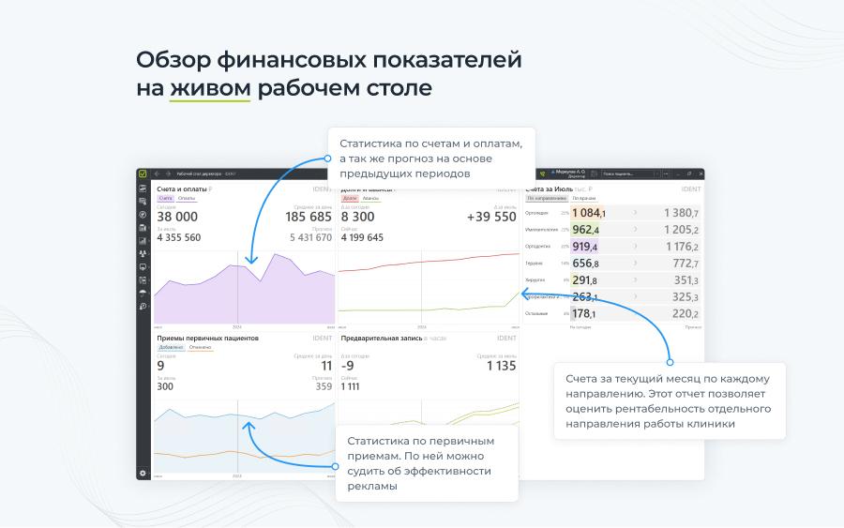The height and width of the screenshot is (528, 844).
Task: Click the 1 176,2 forecast value
Action: pyautogui.click(x=682, y=247)
